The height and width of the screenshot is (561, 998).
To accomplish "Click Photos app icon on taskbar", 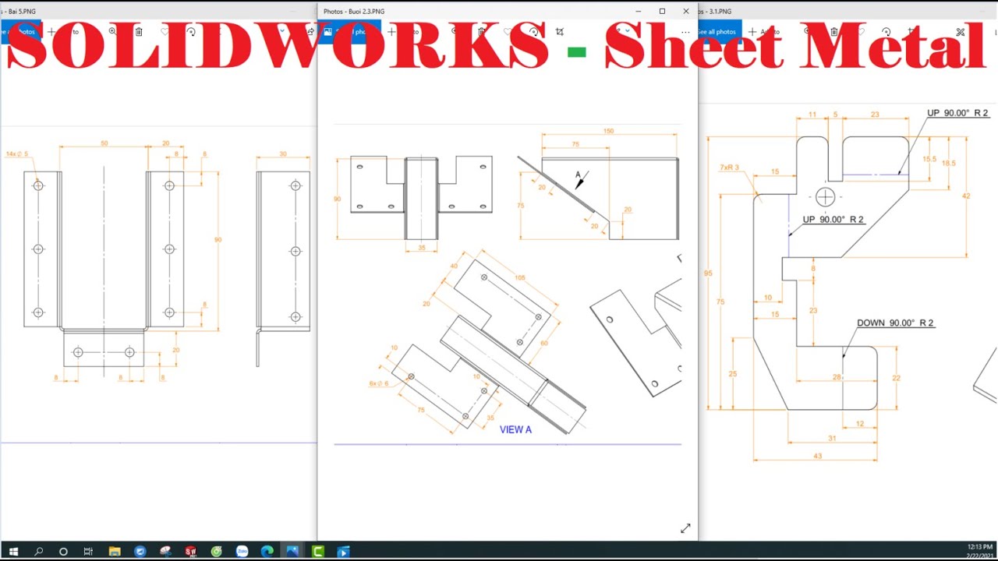I will 292,552.
